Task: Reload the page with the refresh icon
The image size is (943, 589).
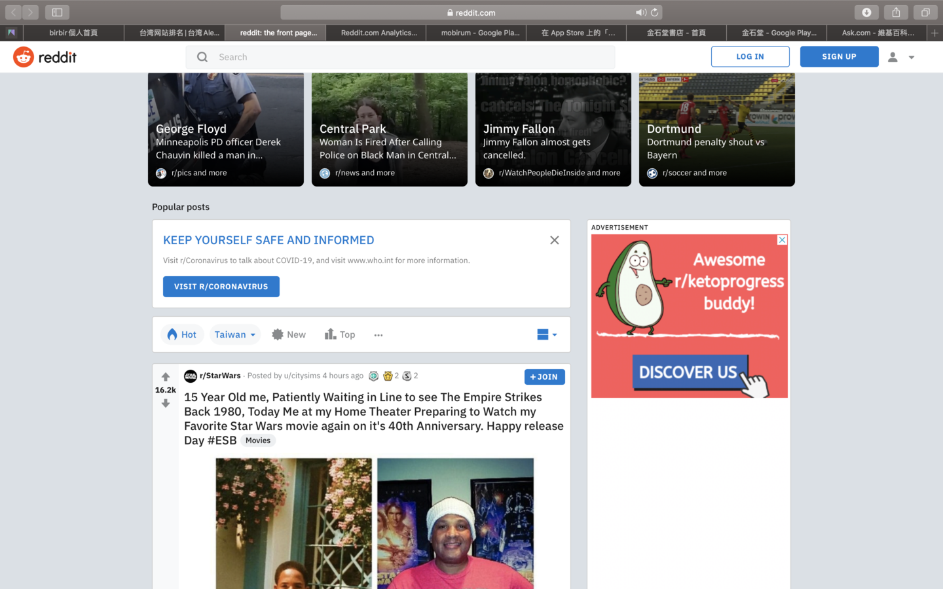Action: 654,12
